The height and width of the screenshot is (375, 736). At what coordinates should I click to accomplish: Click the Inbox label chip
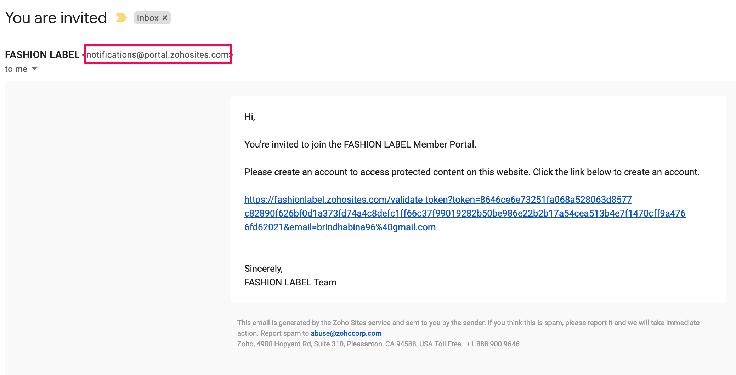[x=148, y=18]
